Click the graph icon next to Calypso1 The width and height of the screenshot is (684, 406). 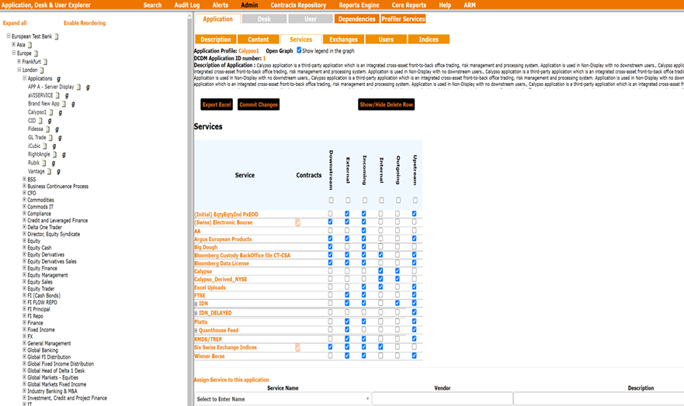click(60, 112)
